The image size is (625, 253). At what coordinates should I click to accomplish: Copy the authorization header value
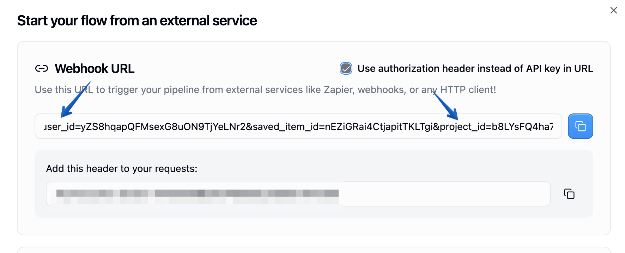coord(569,194)
